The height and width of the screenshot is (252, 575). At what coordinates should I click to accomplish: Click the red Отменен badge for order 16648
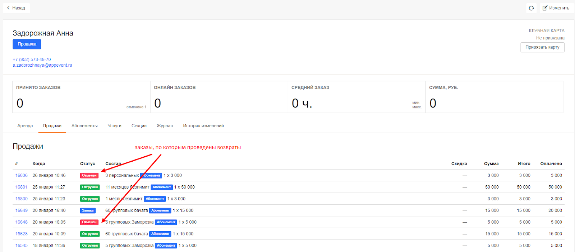pyautogui.click(x=89, y=222)
